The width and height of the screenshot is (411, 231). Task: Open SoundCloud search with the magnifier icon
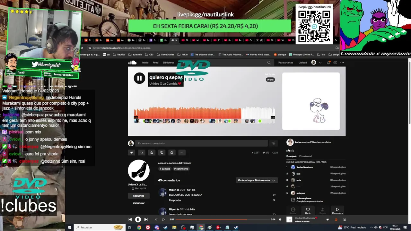click(269, 63)
